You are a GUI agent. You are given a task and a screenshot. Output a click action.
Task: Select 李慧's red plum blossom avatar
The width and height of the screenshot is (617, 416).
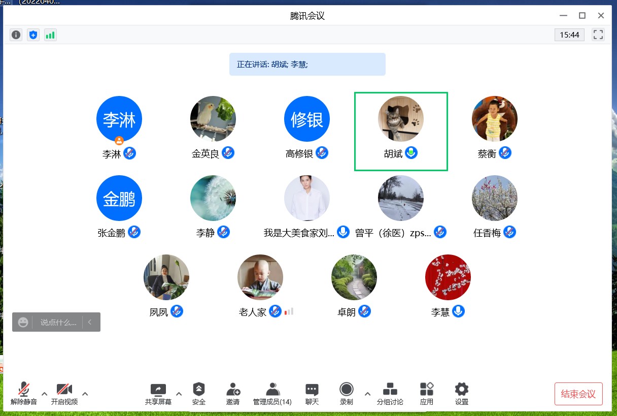coord(448,277)
